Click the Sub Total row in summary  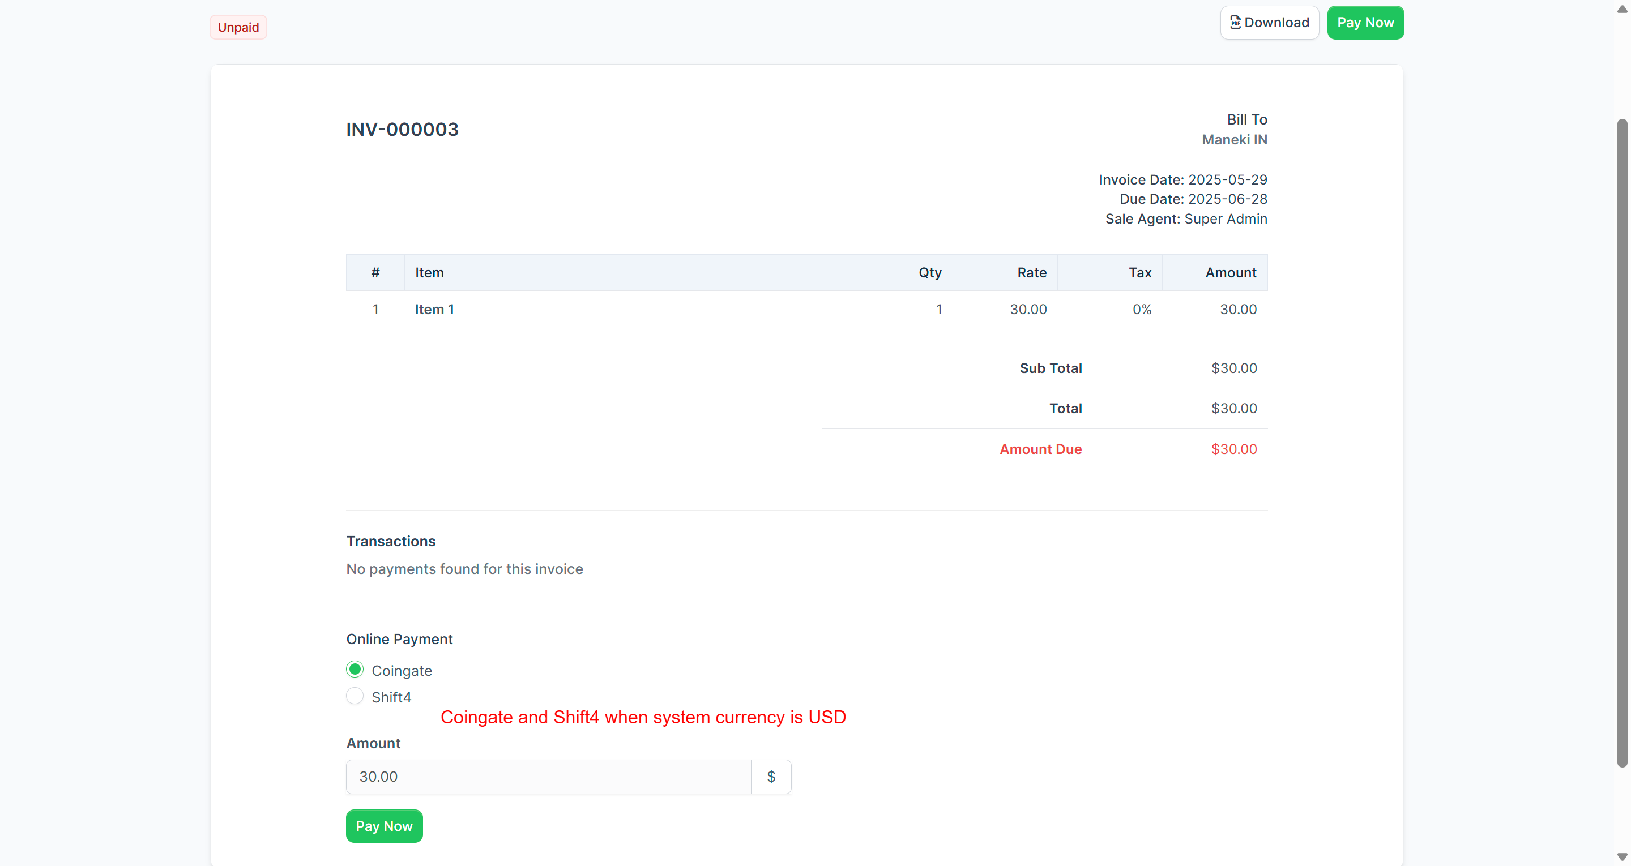pyautogui.click(x=1050, y=368)
